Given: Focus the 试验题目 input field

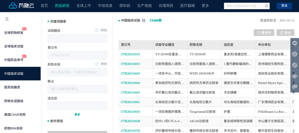Looking at the screenshot, I should 77,38.
